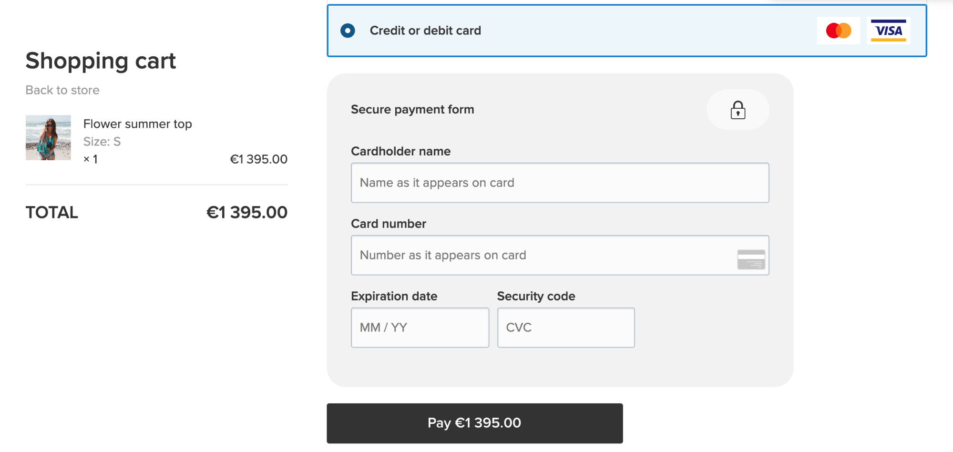
Task: Click the TOTAL amount label
Action: click(246, 212)
